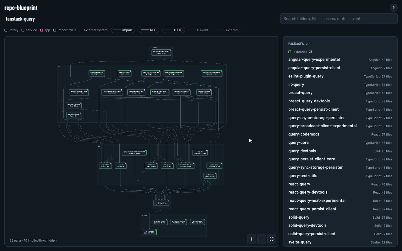Viewport: 402px width, 251px height.
Task: Click the external system legend entry
Action: click(x=93, y=30)
